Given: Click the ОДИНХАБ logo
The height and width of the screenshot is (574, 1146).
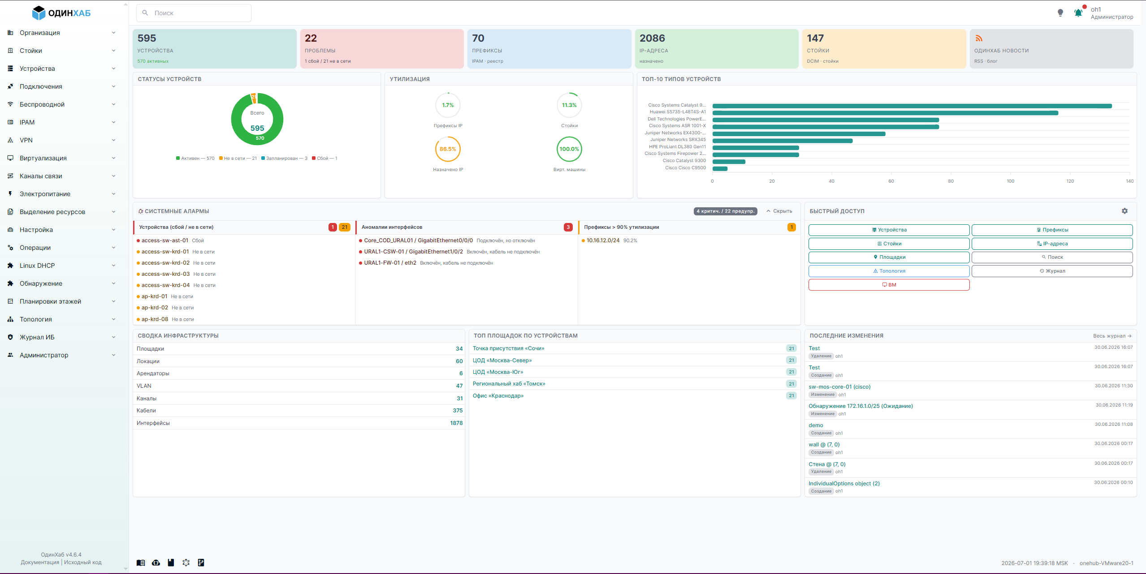Looking at the screenshot, I should [x=61, y=13].
